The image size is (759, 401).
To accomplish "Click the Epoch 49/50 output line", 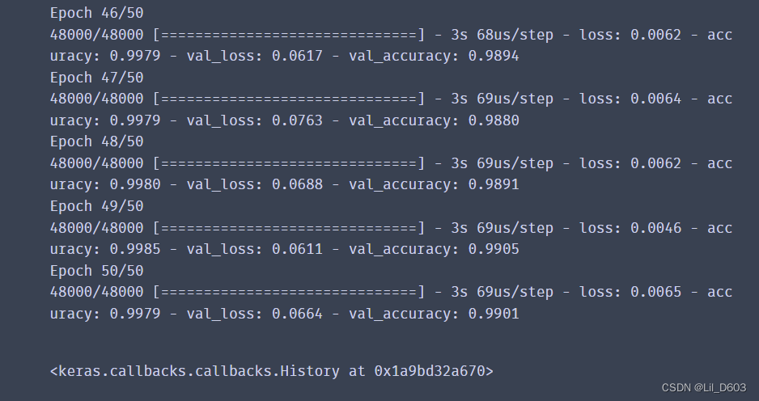I will (97, 206).
